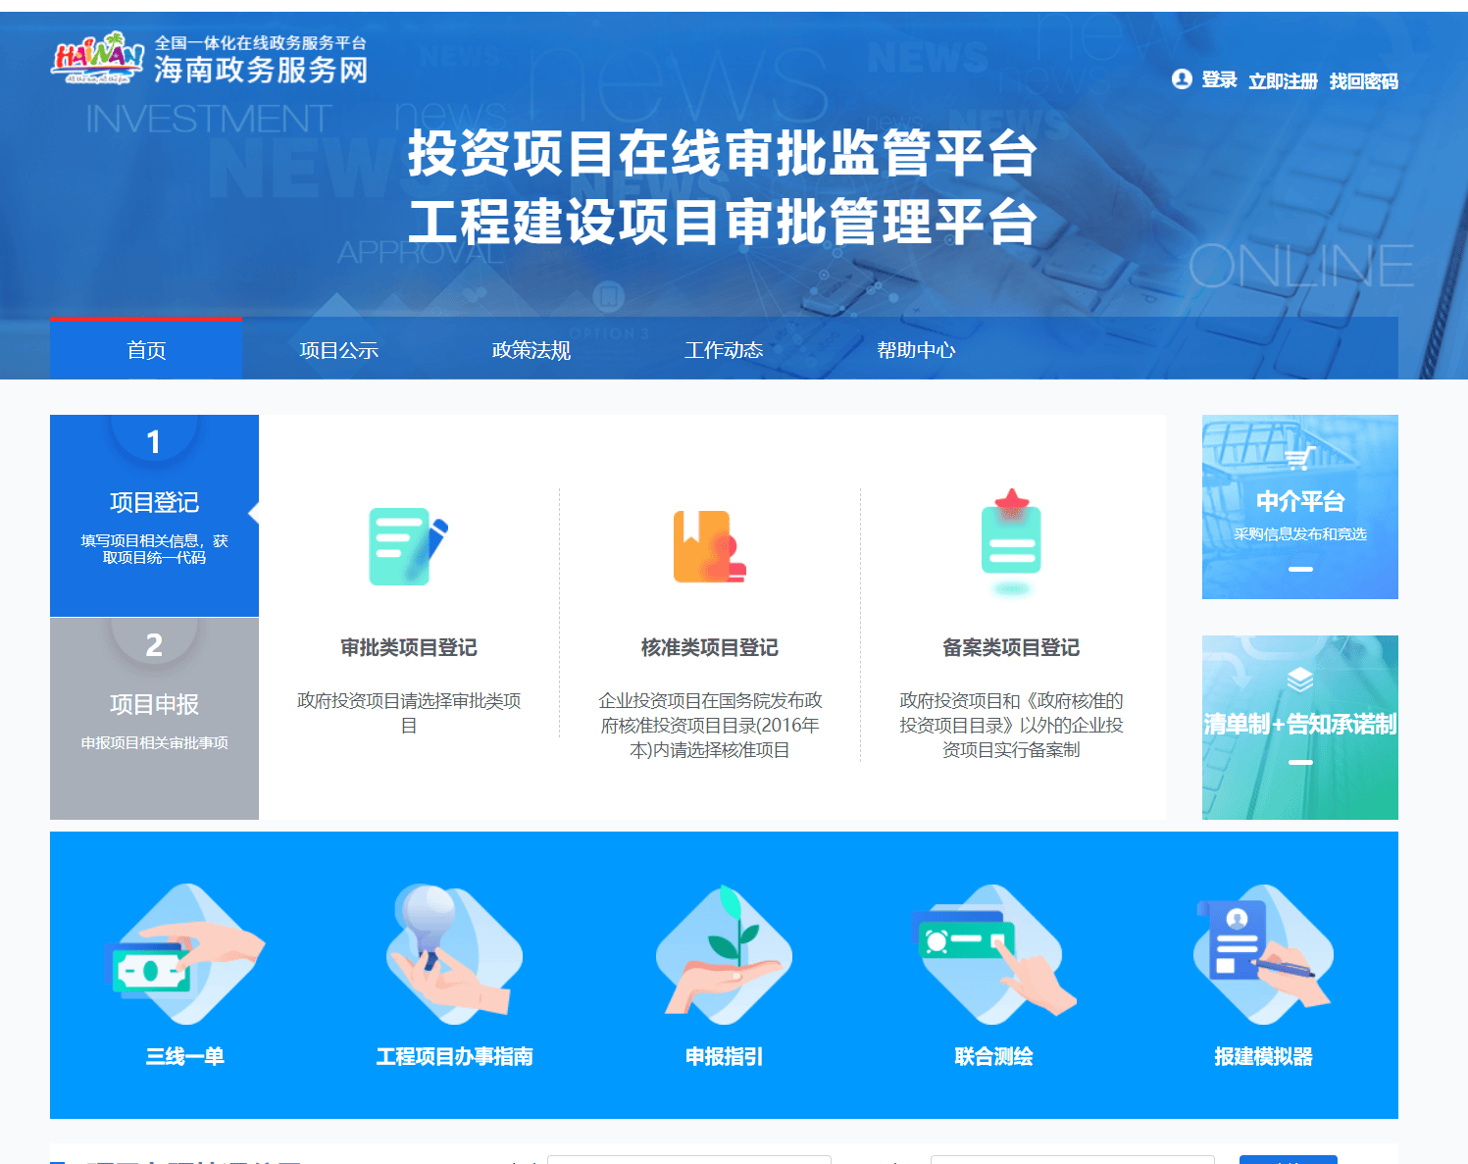Open the 备案类项目登记 title link
Screen dimensions: 1468x1164
pos(1011,647)
